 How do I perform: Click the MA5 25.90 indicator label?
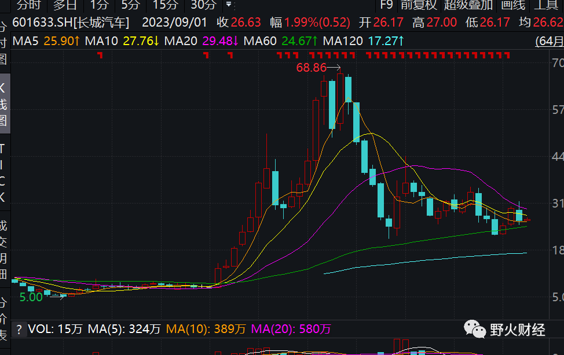pyautogui.click(x=46, y=41)
